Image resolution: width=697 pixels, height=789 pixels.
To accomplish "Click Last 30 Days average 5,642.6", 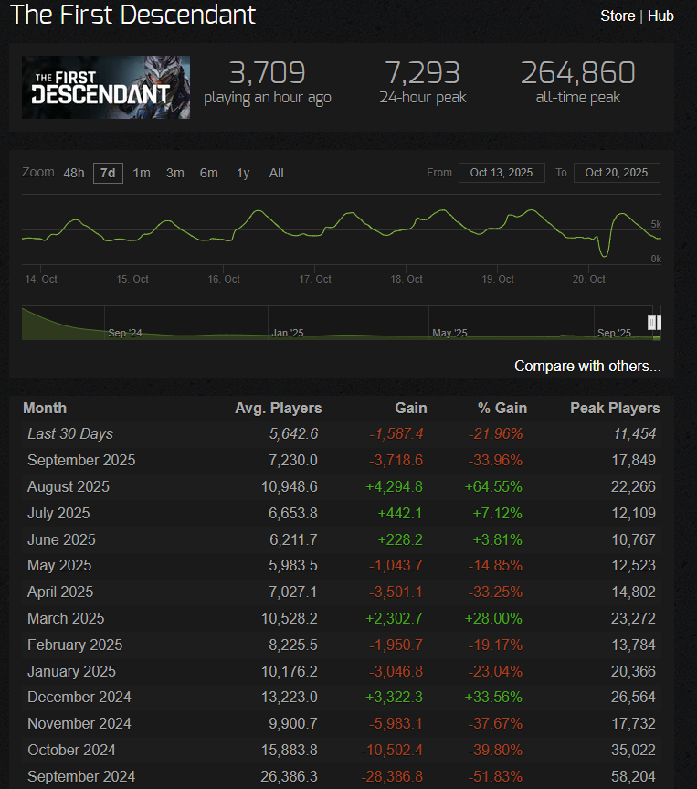I will [293, 433].
